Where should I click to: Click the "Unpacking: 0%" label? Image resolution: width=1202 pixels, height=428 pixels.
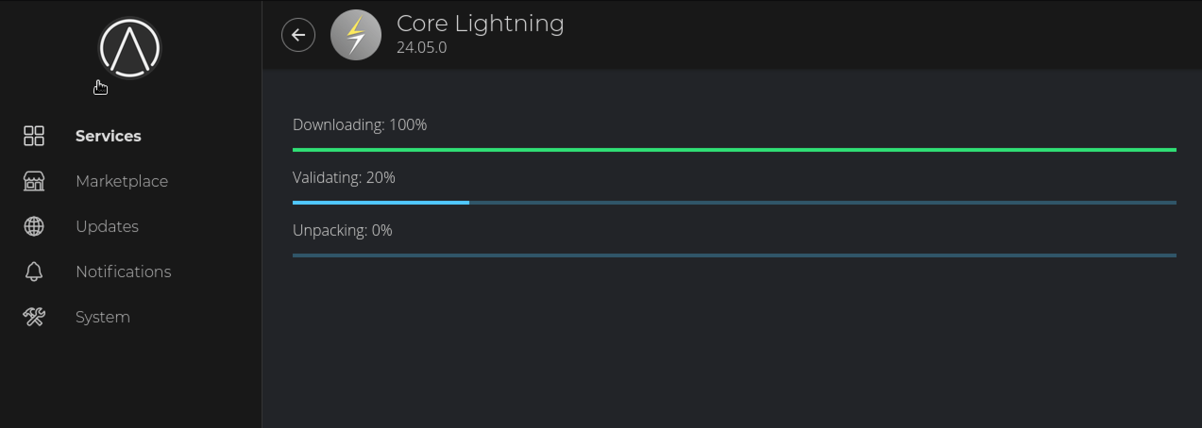(x=342, y=230)
